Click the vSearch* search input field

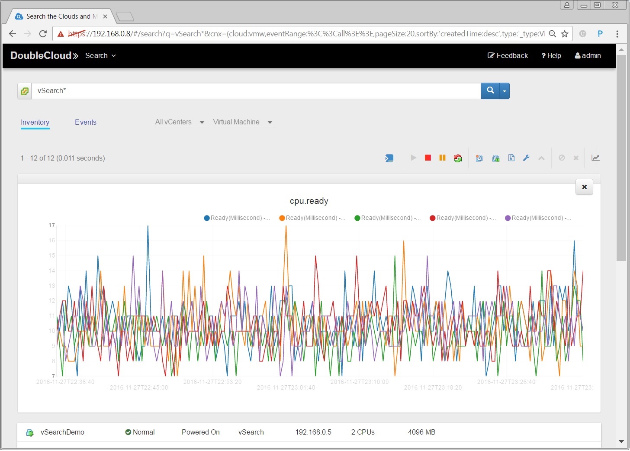coord(255,91)
